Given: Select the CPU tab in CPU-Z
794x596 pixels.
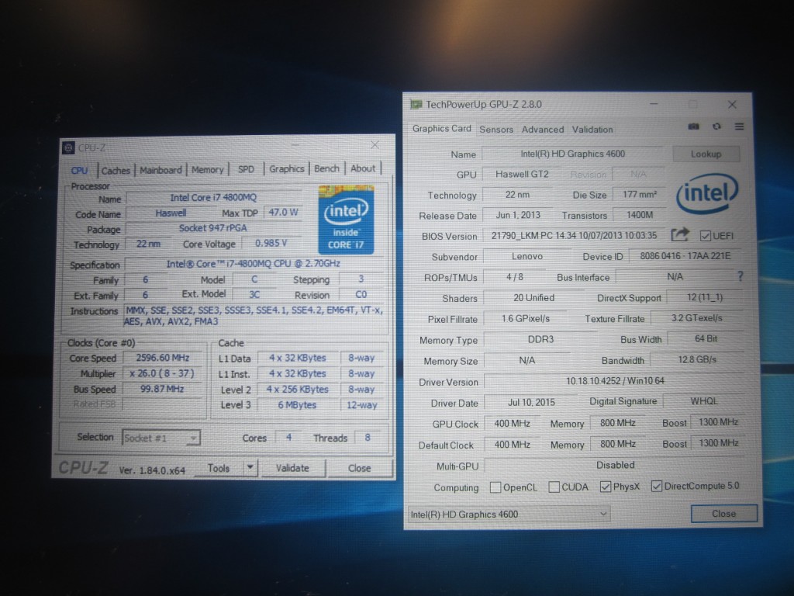Looking at the screenshot, I should tap(80, 170).
